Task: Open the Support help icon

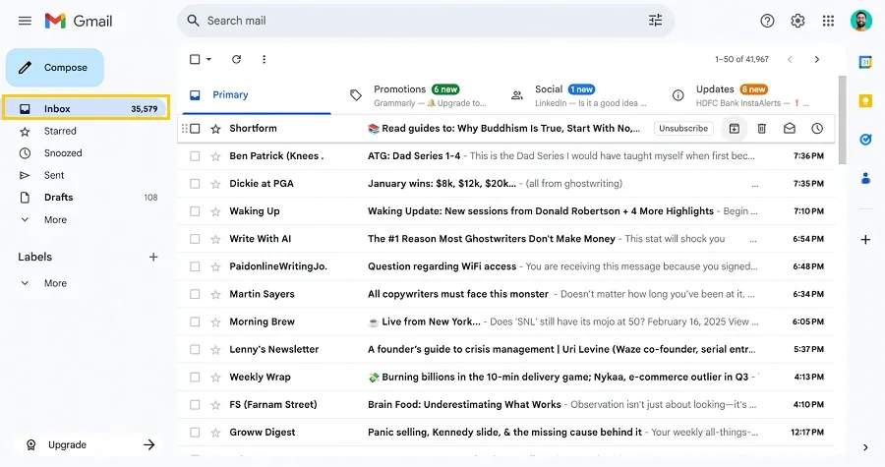Action: [x=767, y=21]
